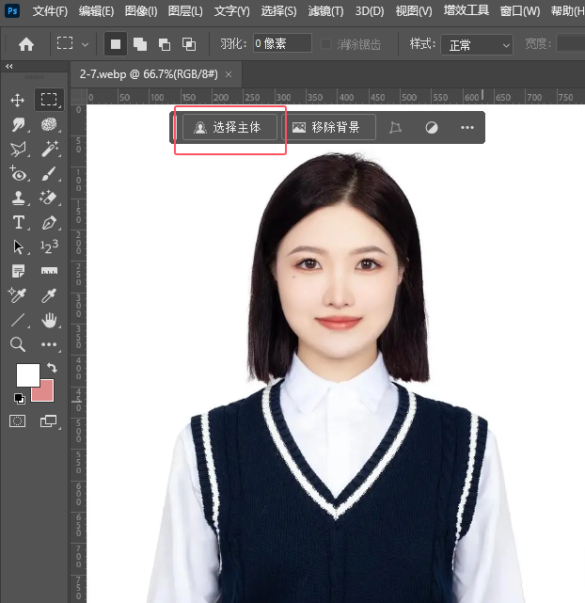
Task: Toggle Quick Mask mode
Action: click(17, 421)
